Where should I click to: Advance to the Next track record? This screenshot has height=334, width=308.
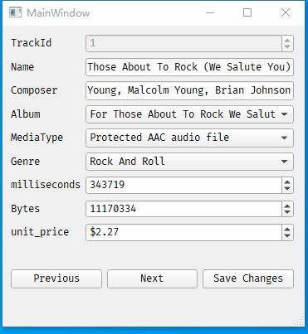tap(152, 278)
